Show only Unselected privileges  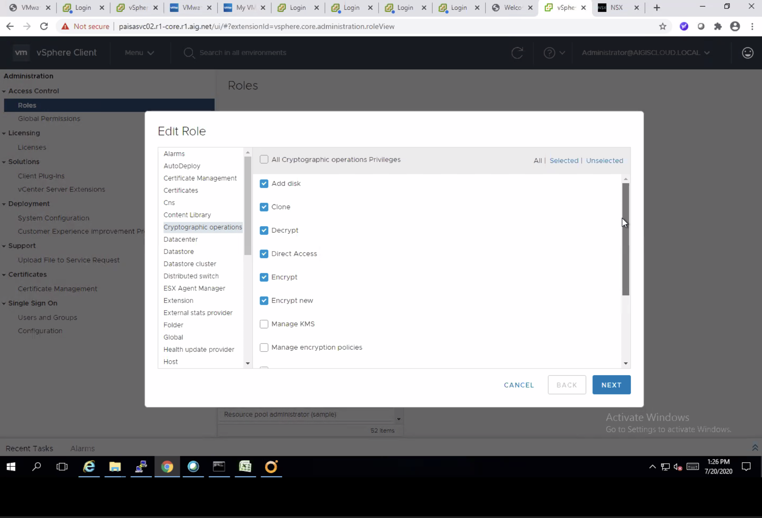click(604, 160)
